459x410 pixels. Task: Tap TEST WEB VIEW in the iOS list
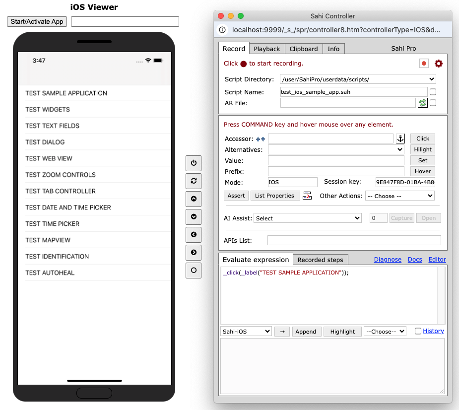[49, 158]
